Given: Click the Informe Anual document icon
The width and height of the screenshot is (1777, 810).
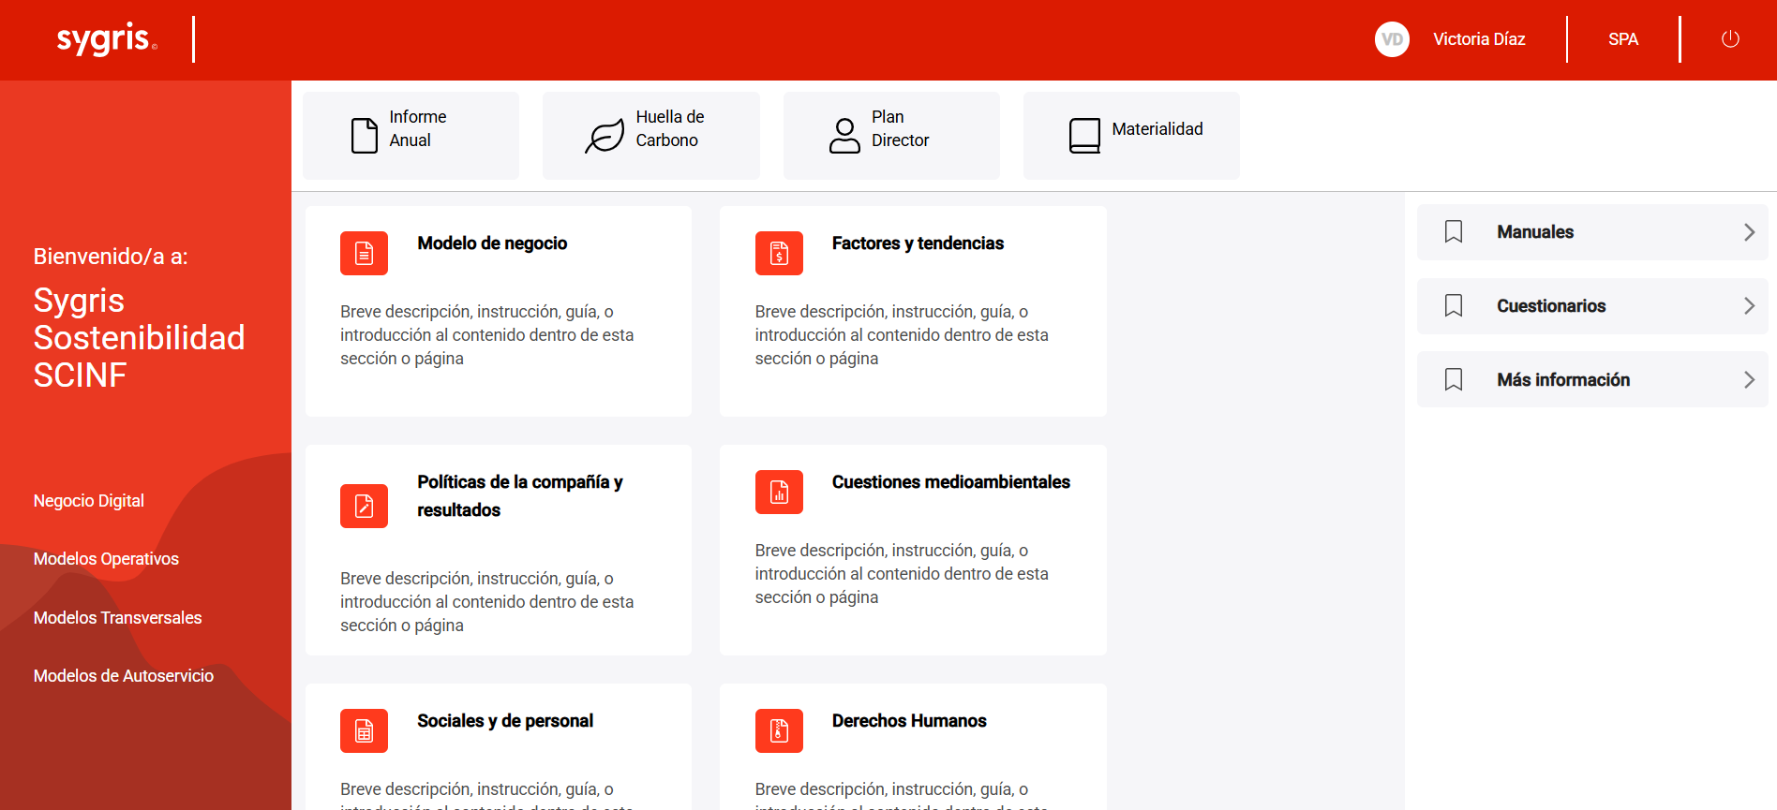Looking at the screenshot, I should [365, 136].
